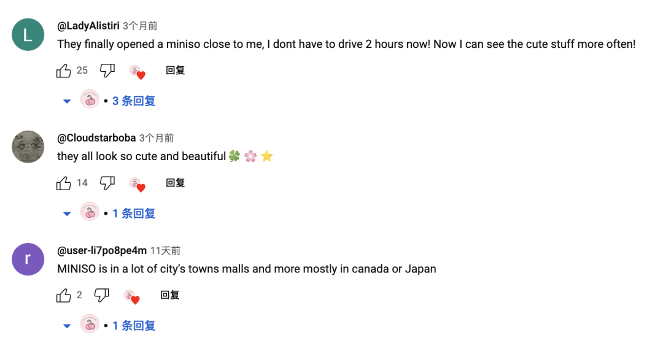663x343 pixels.
Task: Click creator heart badge on Cloudstarboba's comment
Action: (x=137, y=184)
